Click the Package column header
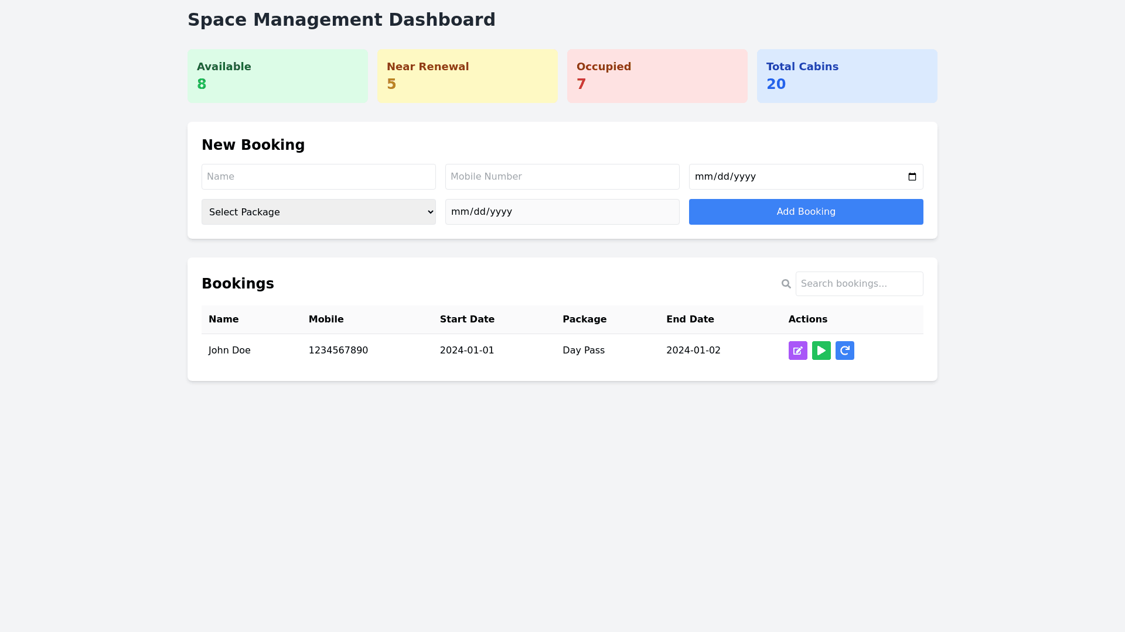Viewport: 1125px width, 632px height. [584, 320]
